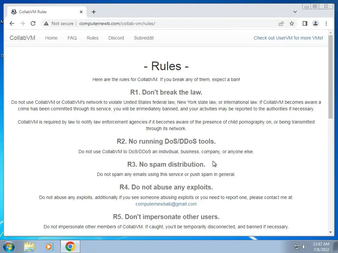Open the volume speaker tray icon
This screenshot has height=253, width=338.
coord(304,247)
